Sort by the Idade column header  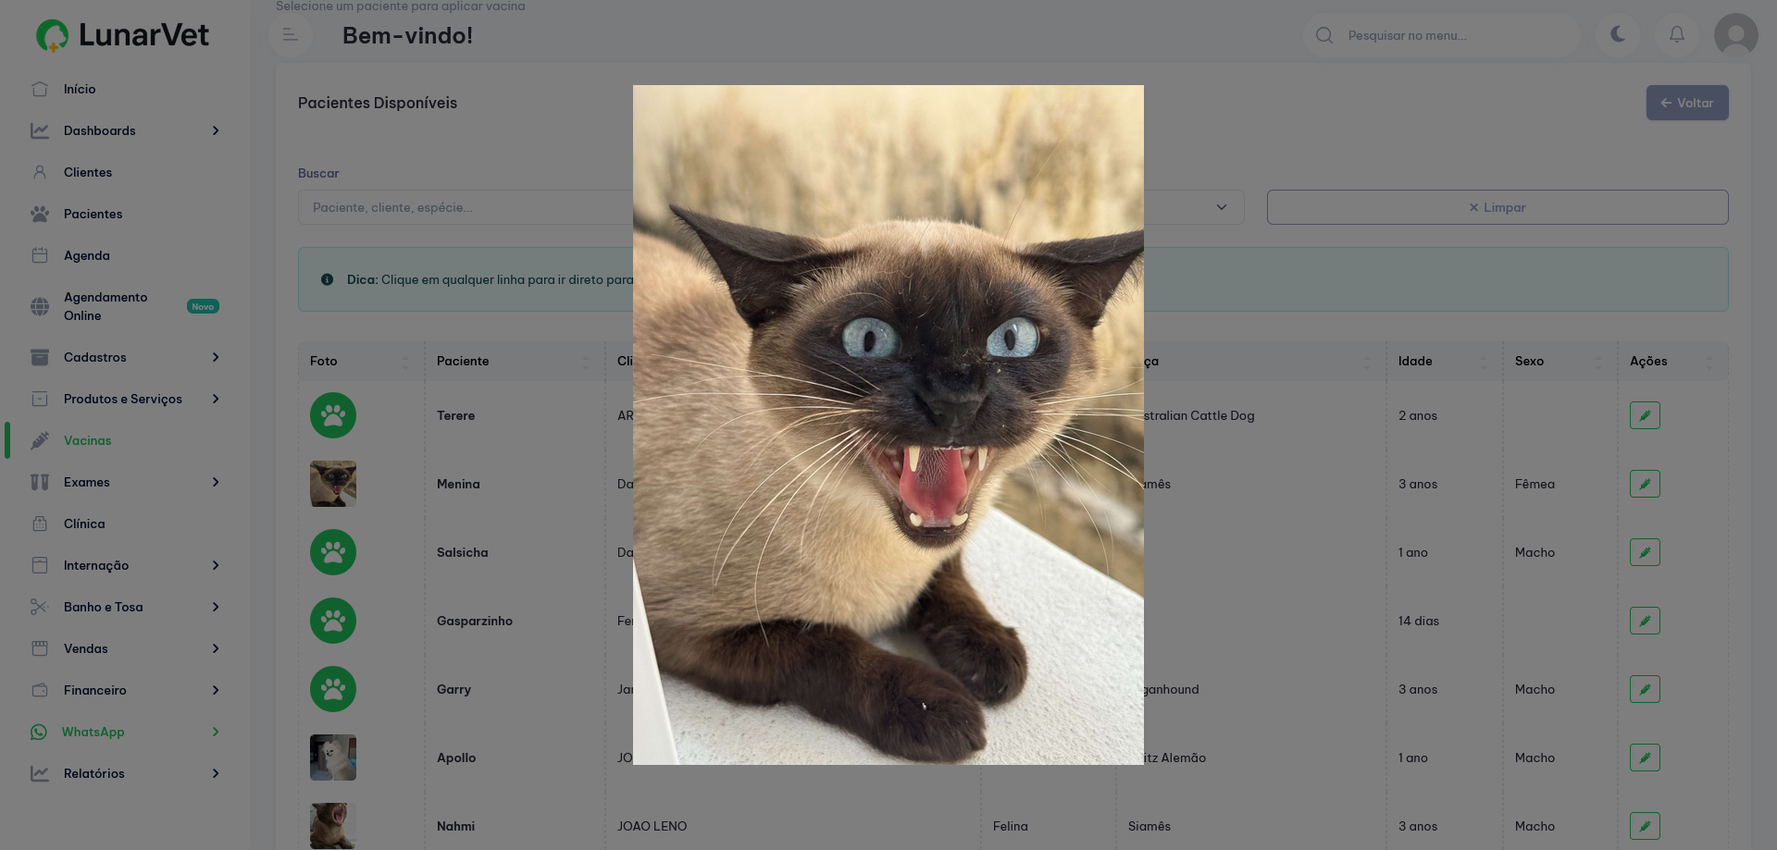tap(1444, 361)
